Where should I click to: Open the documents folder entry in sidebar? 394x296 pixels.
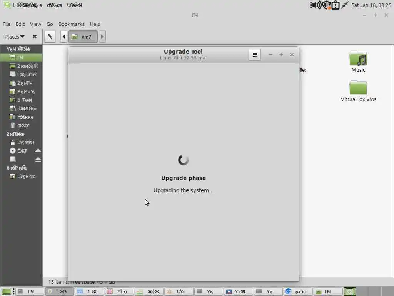(x=22, y=83)
